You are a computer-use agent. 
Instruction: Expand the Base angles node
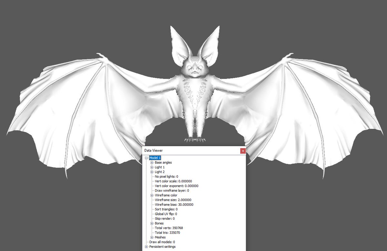pos(152,163)
